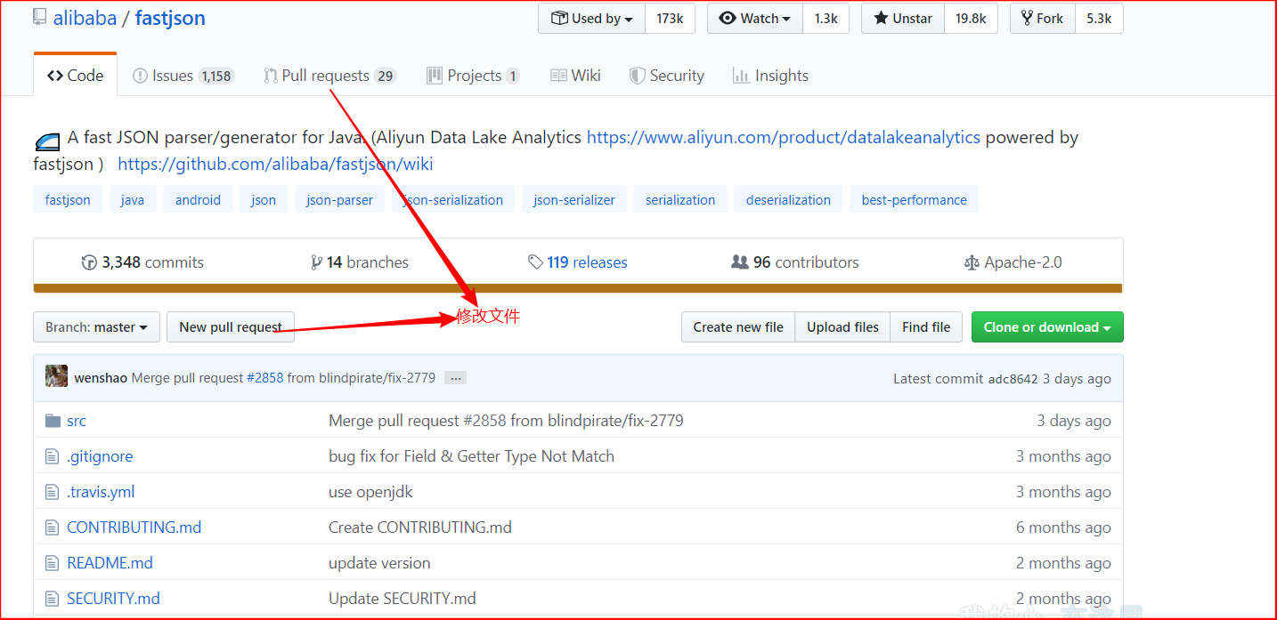
Task: Click the repository book icon beside alibaba
Action: [x=39, y=19]
